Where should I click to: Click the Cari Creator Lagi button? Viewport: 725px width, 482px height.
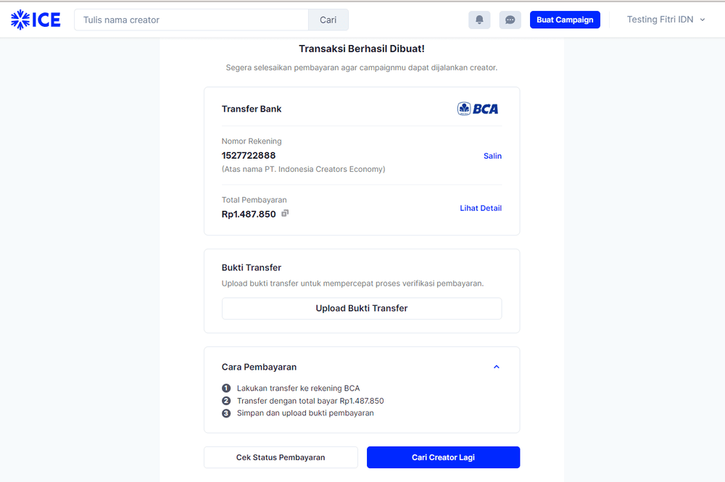point(443,457)
